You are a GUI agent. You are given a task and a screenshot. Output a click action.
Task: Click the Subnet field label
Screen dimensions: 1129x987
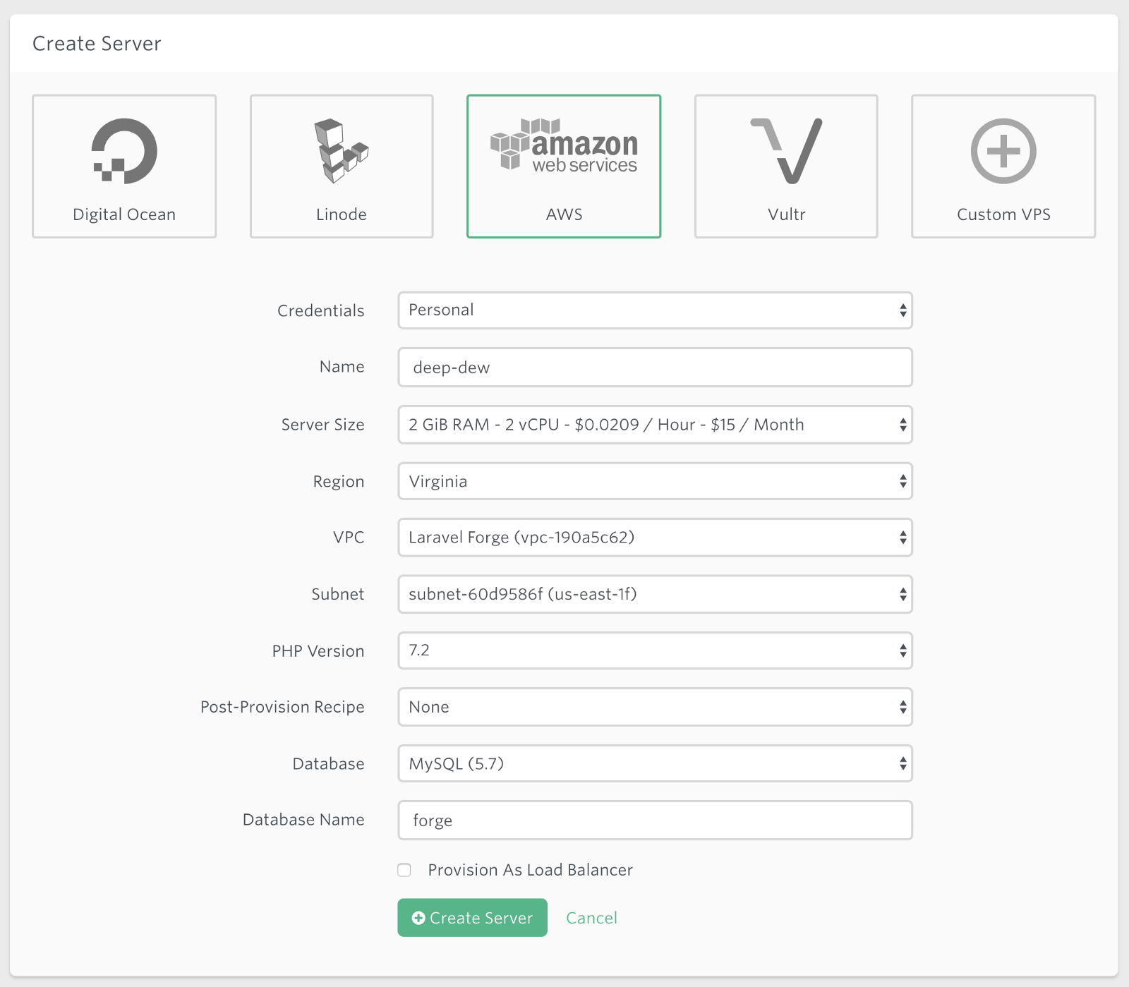pyautogui.click(x=338, y=594)
